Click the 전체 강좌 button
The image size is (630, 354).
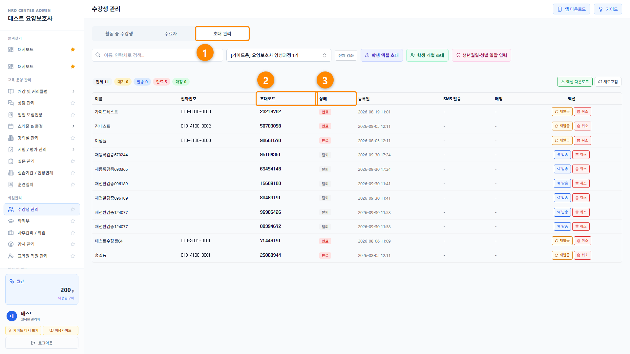pos(346,55)
